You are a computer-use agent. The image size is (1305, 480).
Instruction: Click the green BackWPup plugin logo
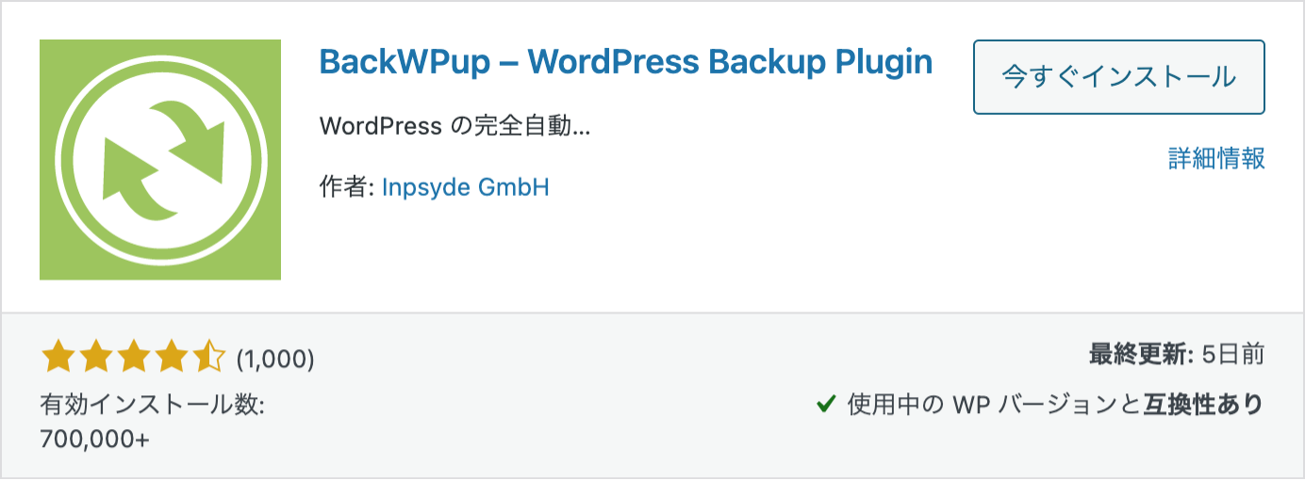[x=160, y=160]
